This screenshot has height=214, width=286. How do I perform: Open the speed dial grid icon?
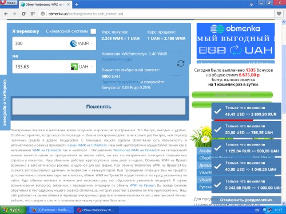pyautogui.click(x=33, y=14)
